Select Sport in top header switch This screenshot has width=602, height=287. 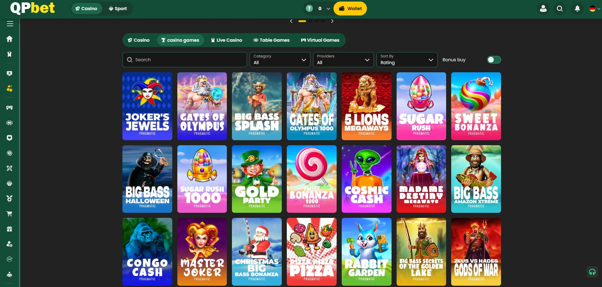pos(118,9)
